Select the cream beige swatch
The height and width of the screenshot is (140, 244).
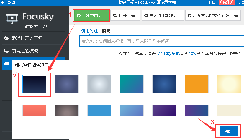229,110
